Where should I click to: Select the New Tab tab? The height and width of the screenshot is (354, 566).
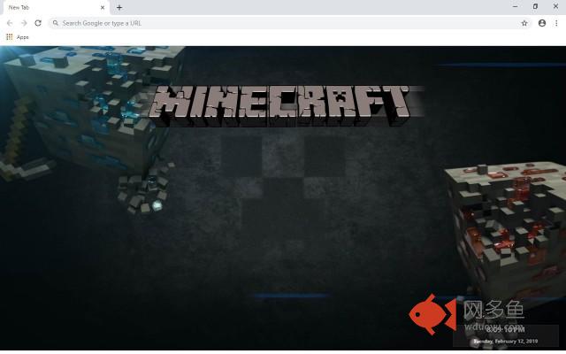pos(55,8)
